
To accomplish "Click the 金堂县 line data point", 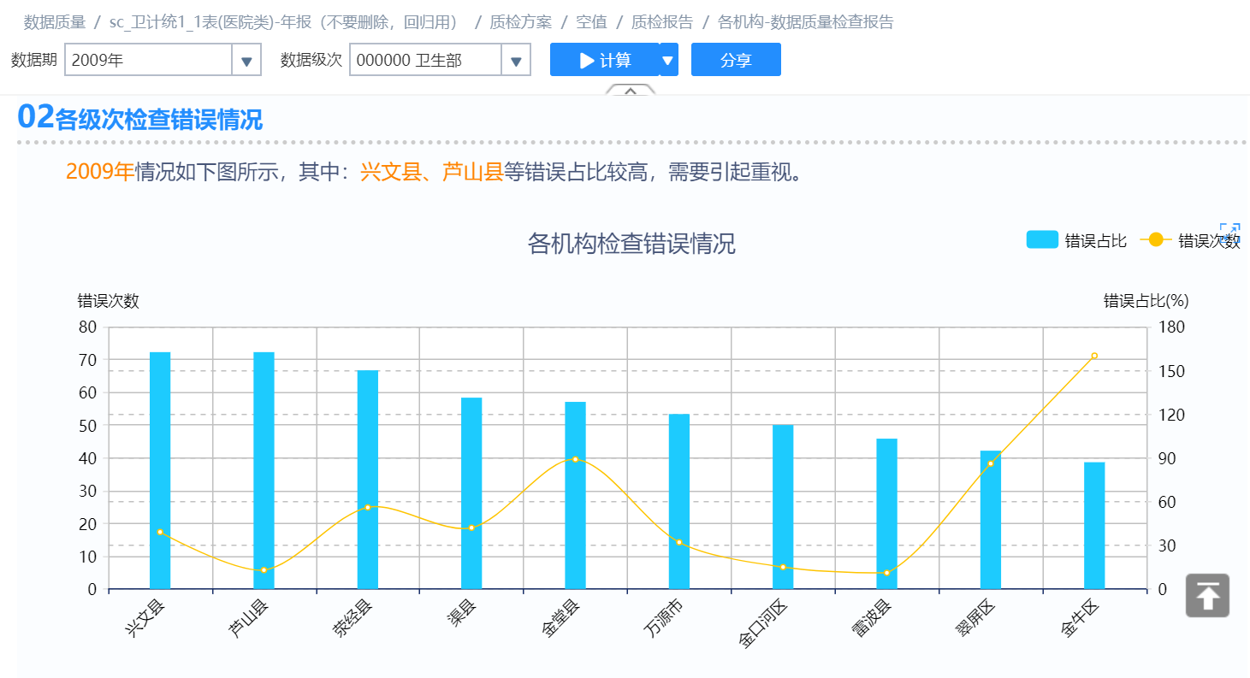I will point(575,459).
